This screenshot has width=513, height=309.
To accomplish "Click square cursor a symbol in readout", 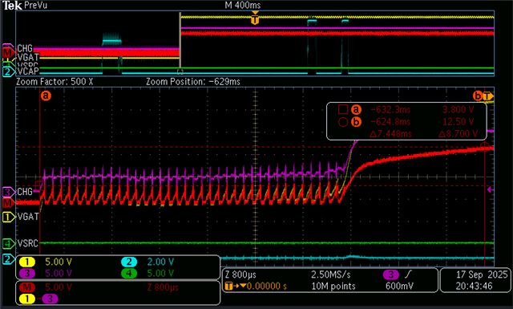I will coord(343,109).
